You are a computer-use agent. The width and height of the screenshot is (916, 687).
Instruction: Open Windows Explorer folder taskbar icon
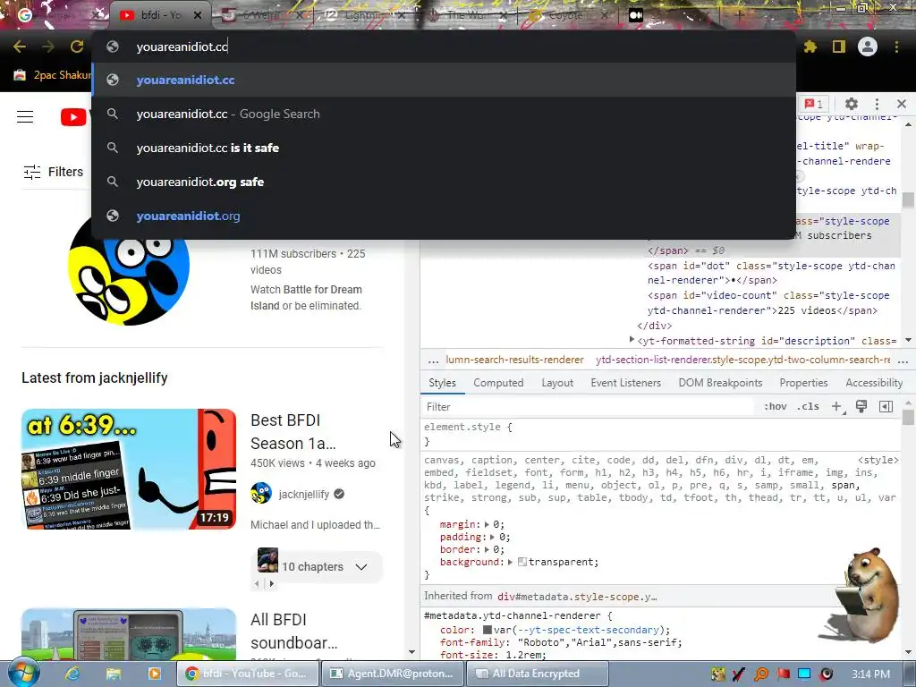pos(114,674)
